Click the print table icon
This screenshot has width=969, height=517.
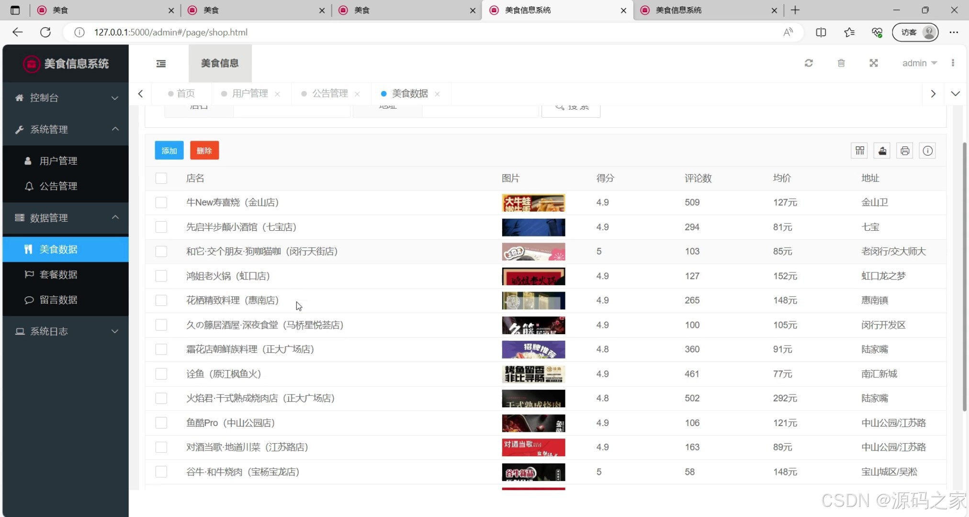coord(905,151)
